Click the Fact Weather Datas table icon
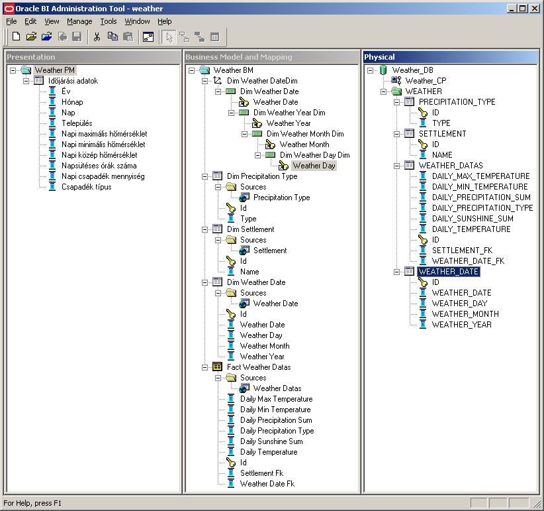Image resolution: width=544 pixels, height=511 pixels. click(218, 367)
